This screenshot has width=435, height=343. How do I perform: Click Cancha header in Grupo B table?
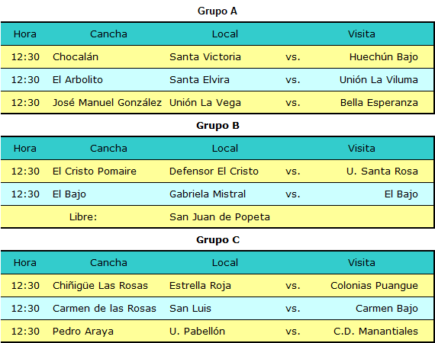point(108,148)
